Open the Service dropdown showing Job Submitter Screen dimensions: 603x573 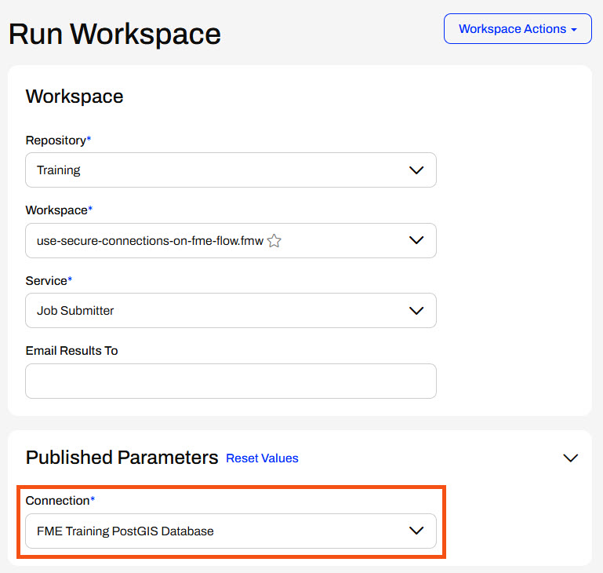[220, 311]
